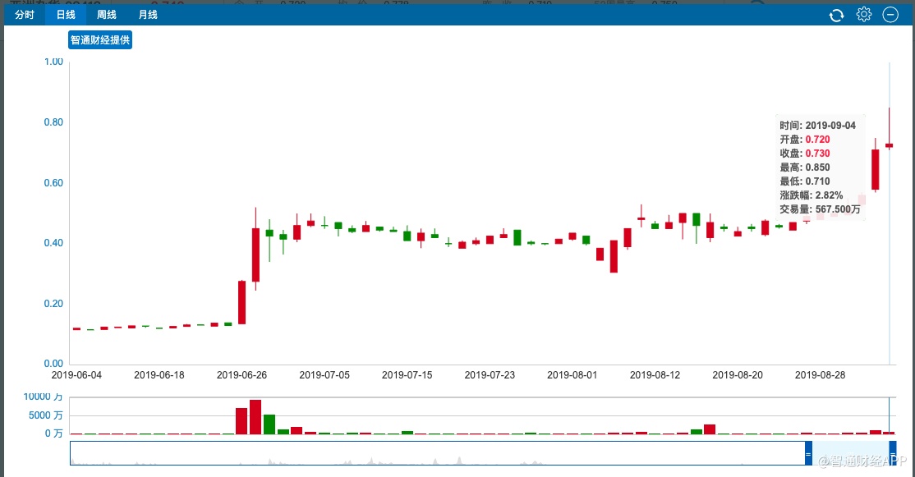Click the 0.80 price axis label
This screenshot has width=915, height=477.
point(53,122)
